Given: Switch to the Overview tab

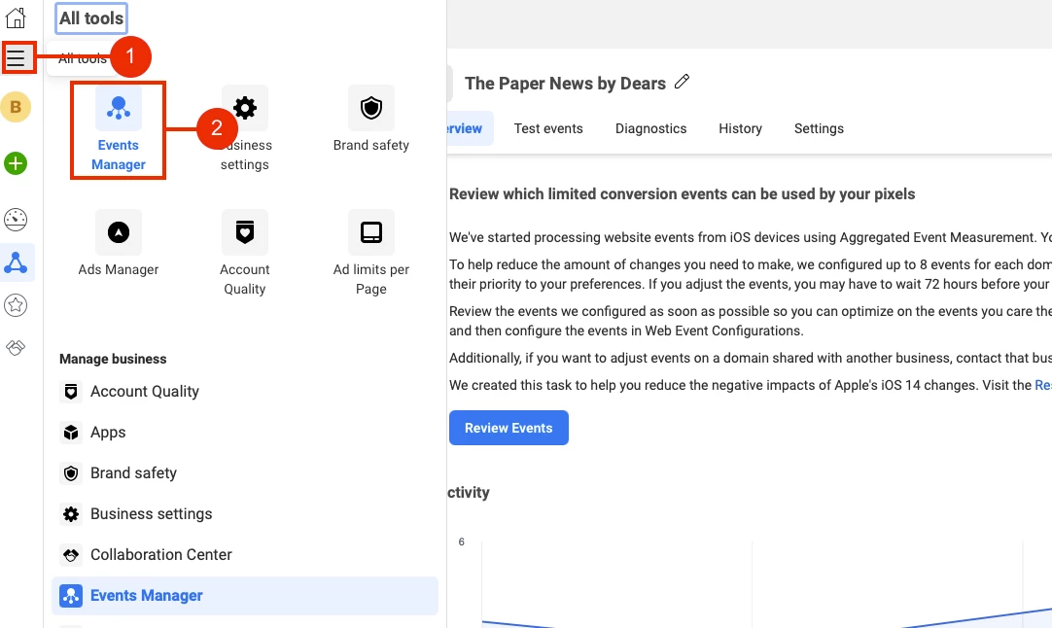Looking at the screenshot, I should coord(471,128).
